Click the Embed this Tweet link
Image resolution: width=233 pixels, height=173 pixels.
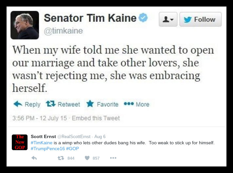click(96, 118)
